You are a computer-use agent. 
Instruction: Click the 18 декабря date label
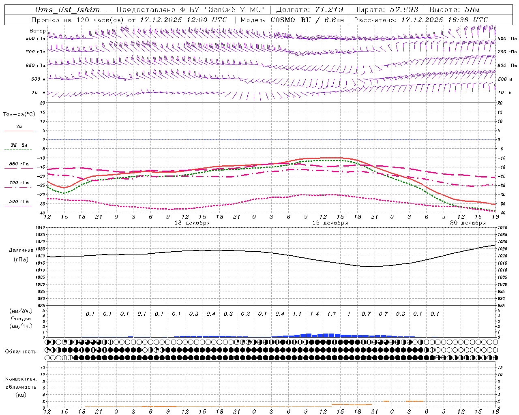pyautogui.click(x=192, y=223)
